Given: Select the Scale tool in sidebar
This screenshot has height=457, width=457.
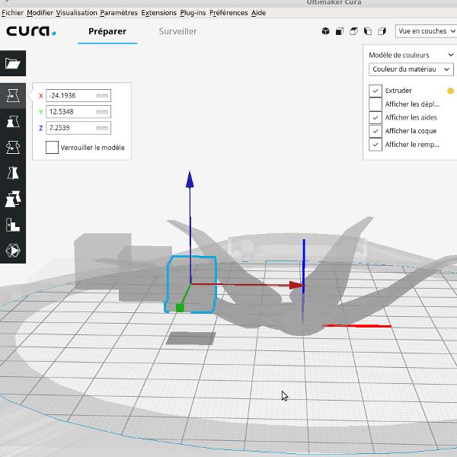Looking at the screenshot, I should (x=13, y=122).
